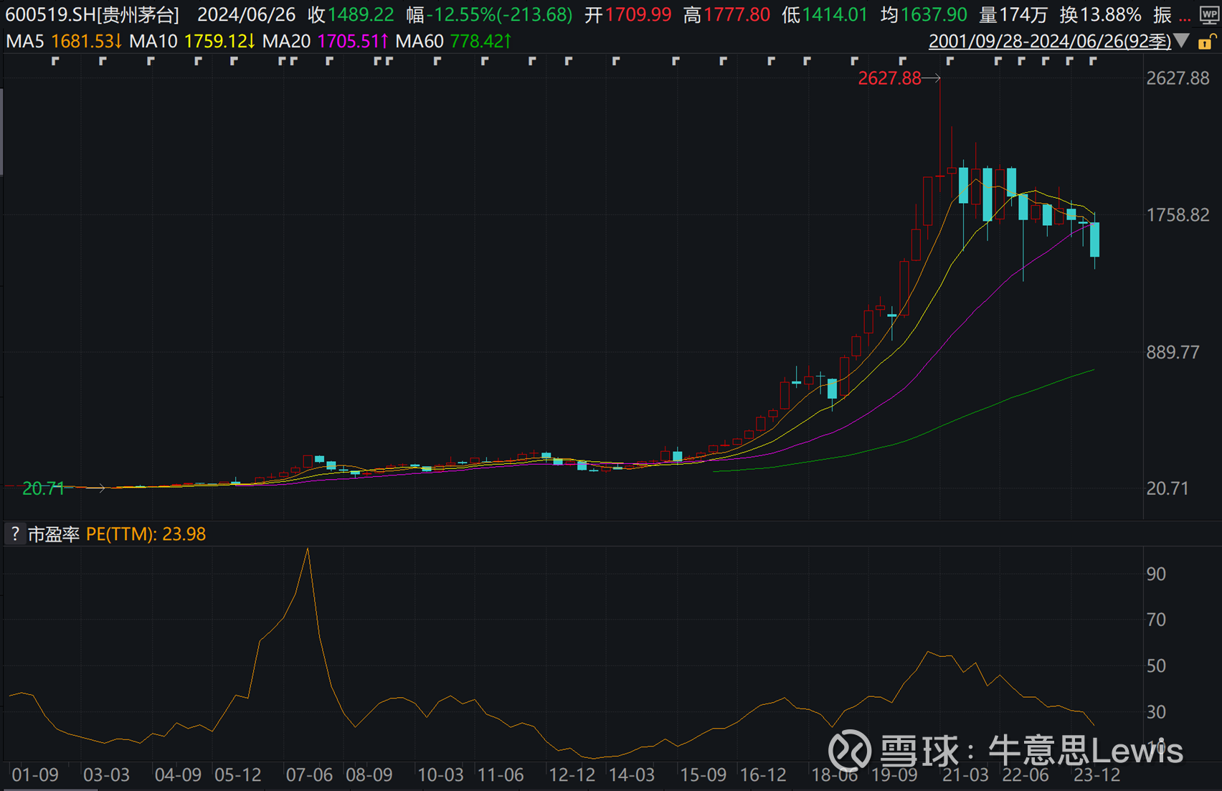The image size is (1222, 791).
Task: Open the 2001/09/28-2024/06/26(92季) range link
Action: click(x=1050, y=42)
